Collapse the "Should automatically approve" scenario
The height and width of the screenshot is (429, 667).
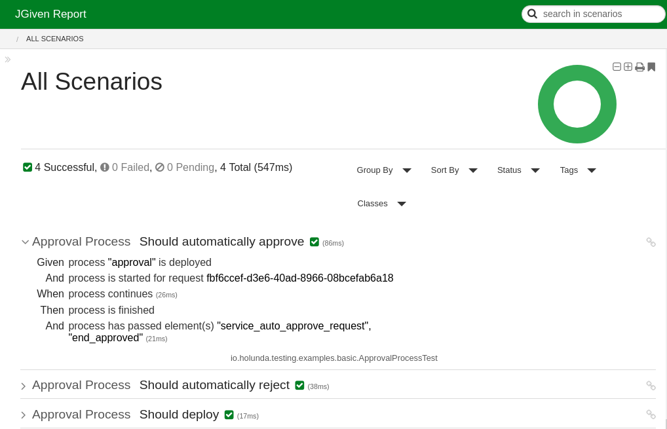(x=25, y=242)
